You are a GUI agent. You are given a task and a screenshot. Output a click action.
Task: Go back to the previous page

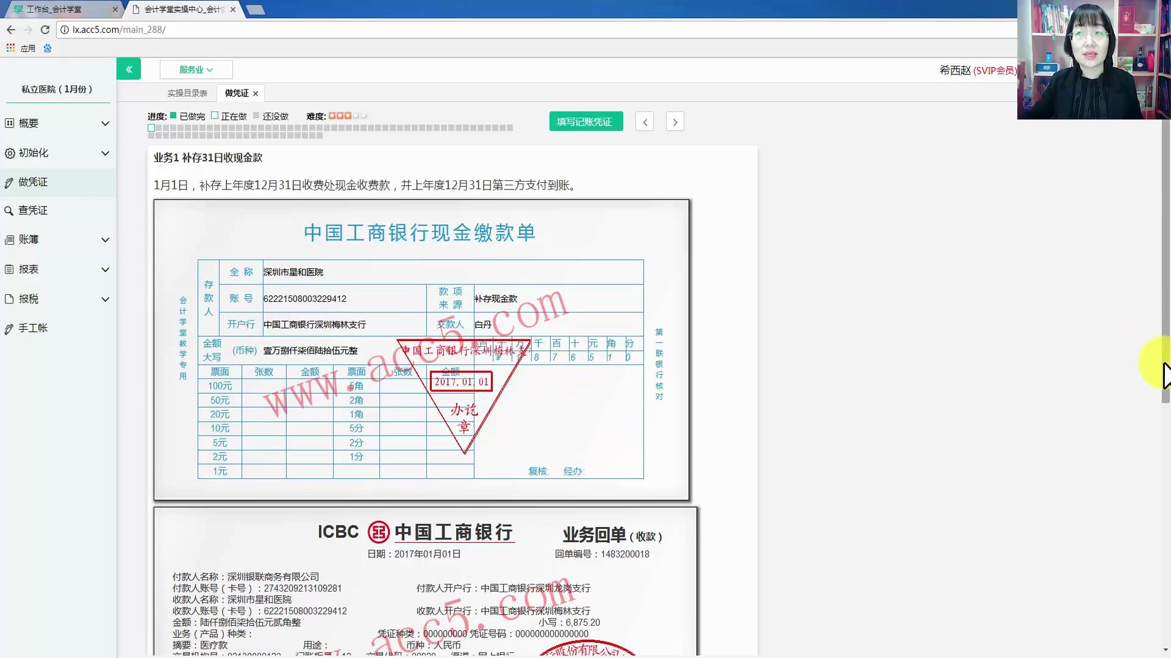(10, 29)
